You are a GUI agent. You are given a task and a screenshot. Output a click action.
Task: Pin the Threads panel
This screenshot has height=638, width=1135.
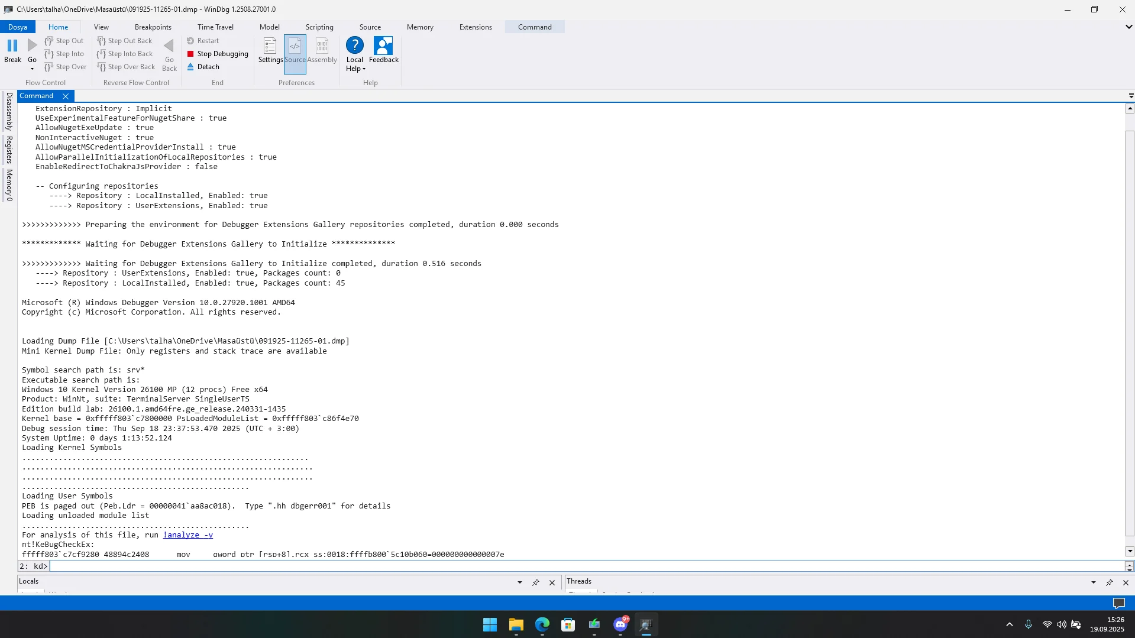coord(1110,582)
